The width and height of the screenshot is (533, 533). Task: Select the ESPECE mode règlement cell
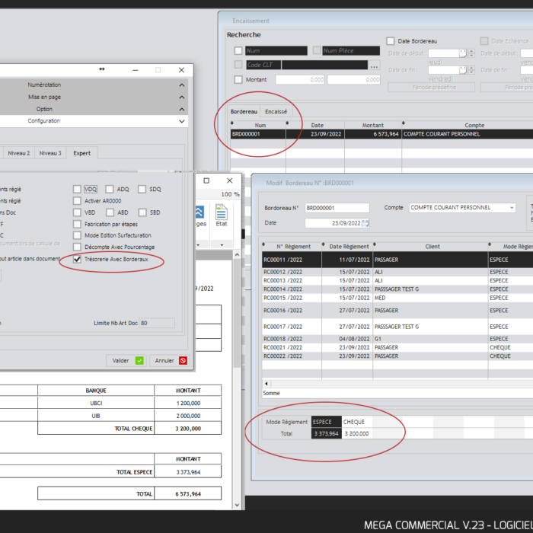(327, 422)
